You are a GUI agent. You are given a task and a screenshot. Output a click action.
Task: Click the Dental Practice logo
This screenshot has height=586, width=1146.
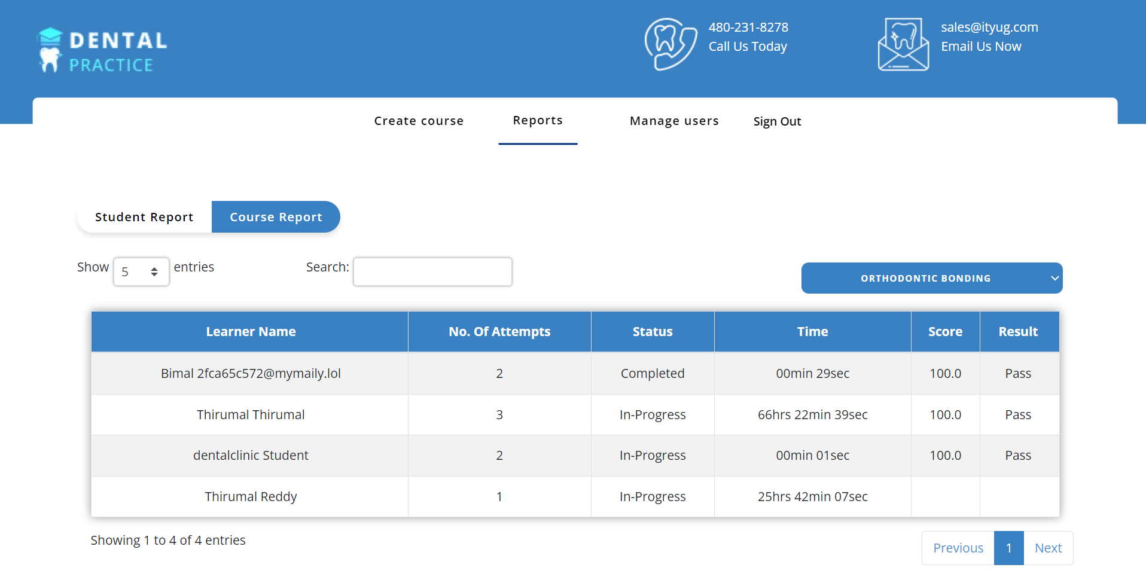click(102, 50)
